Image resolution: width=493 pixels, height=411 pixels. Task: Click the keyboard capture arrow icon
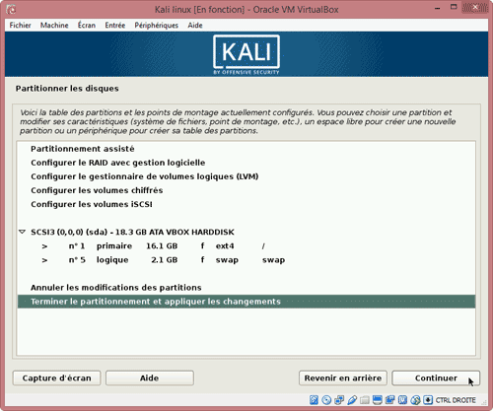tap(428, 399)
